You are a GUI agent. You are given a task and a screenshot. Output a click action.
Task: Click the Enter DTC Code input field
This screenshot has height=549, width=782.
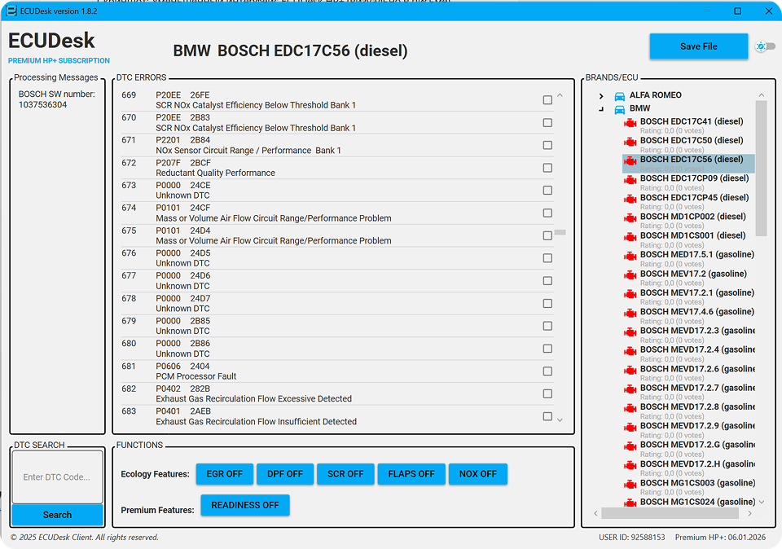click(x=57, y=477)
